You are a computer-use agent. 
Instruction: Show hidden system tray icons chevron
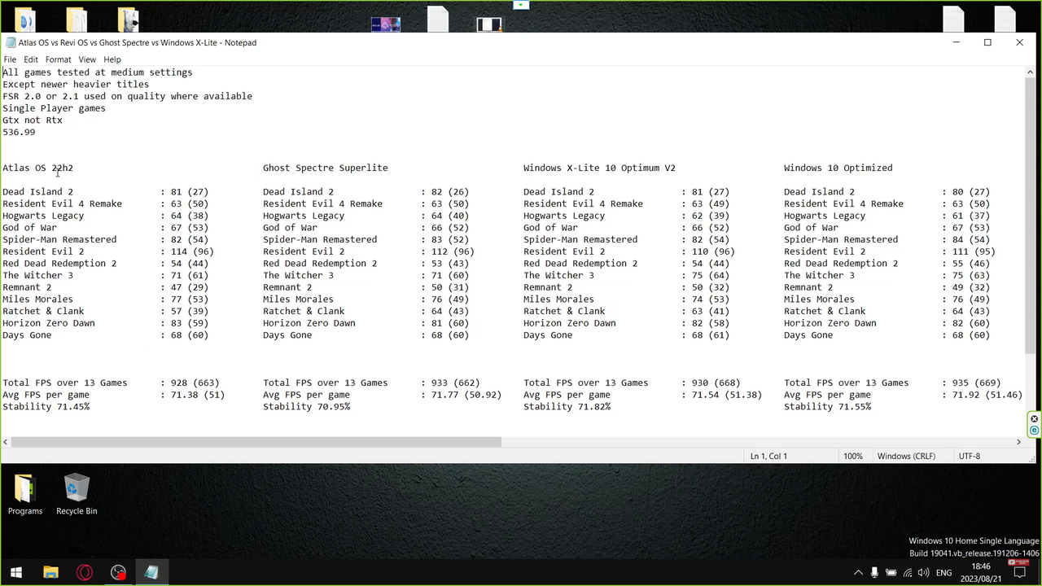857,573
